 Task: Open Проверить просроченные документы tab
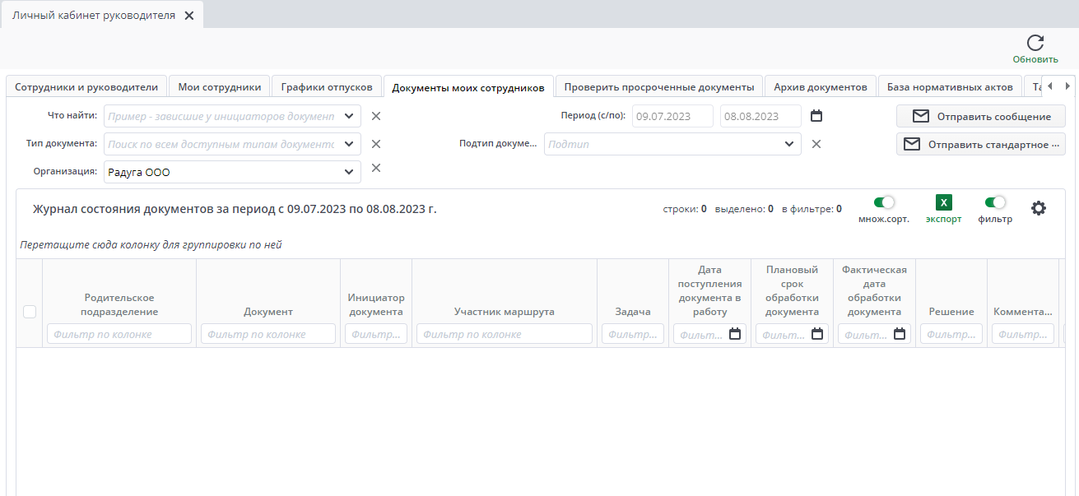tap(659, 86)
